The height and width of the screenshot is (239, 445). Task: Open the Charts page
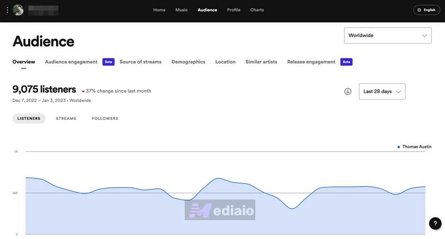[x=257, y=10]
